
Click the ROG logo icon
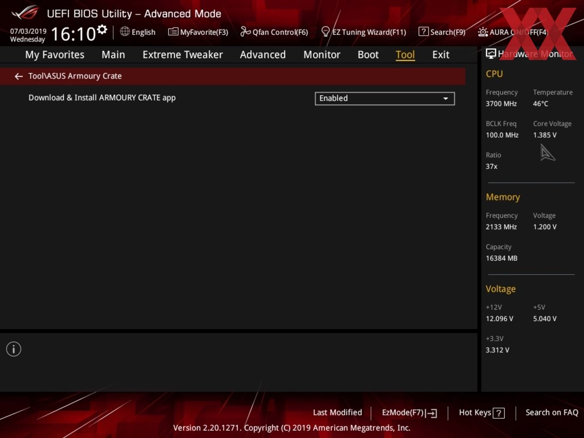(x=25, y=13)
